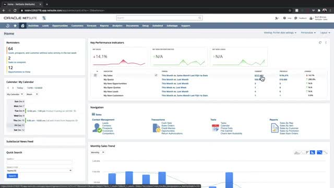The width and height of the screenshot is (334, 188).
Task: Click the My Sales current value link
Action: pos(259,75)
